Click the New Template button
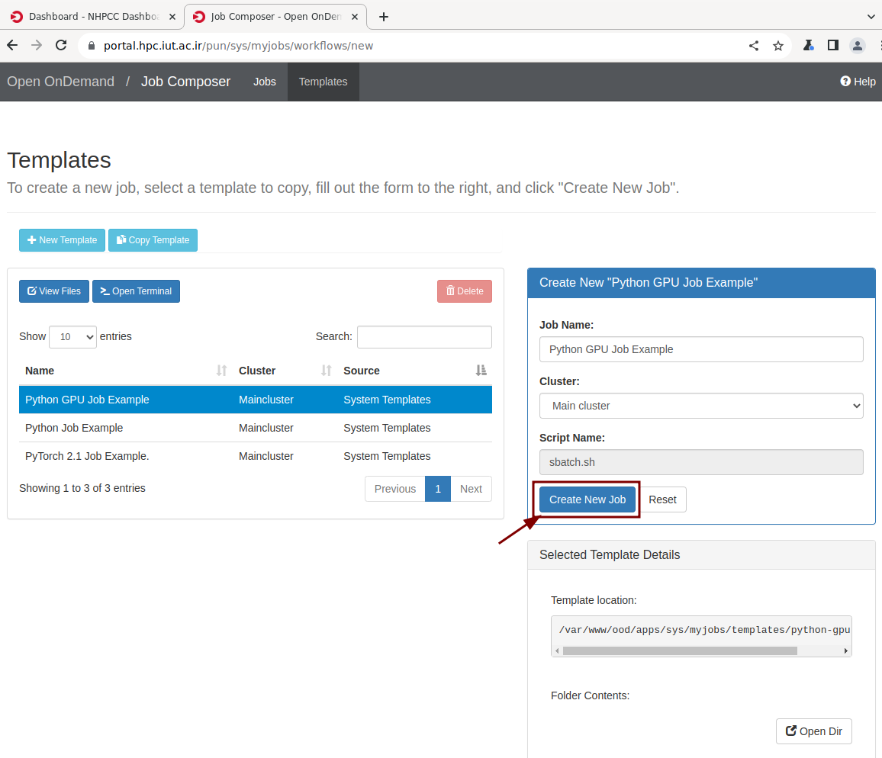 (x=62, y=240)
